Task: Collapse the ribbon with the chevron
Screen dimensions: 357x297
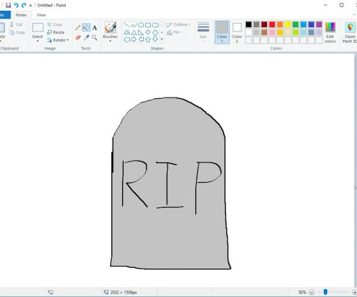Action: pos(354,15)
